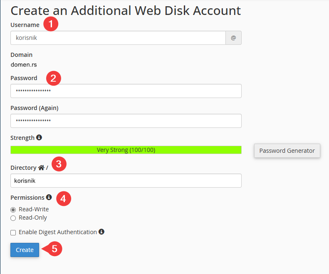Screen dimensions: 329x274
Task: Click the Very Strong strength bar
Action: pos(126,150)
